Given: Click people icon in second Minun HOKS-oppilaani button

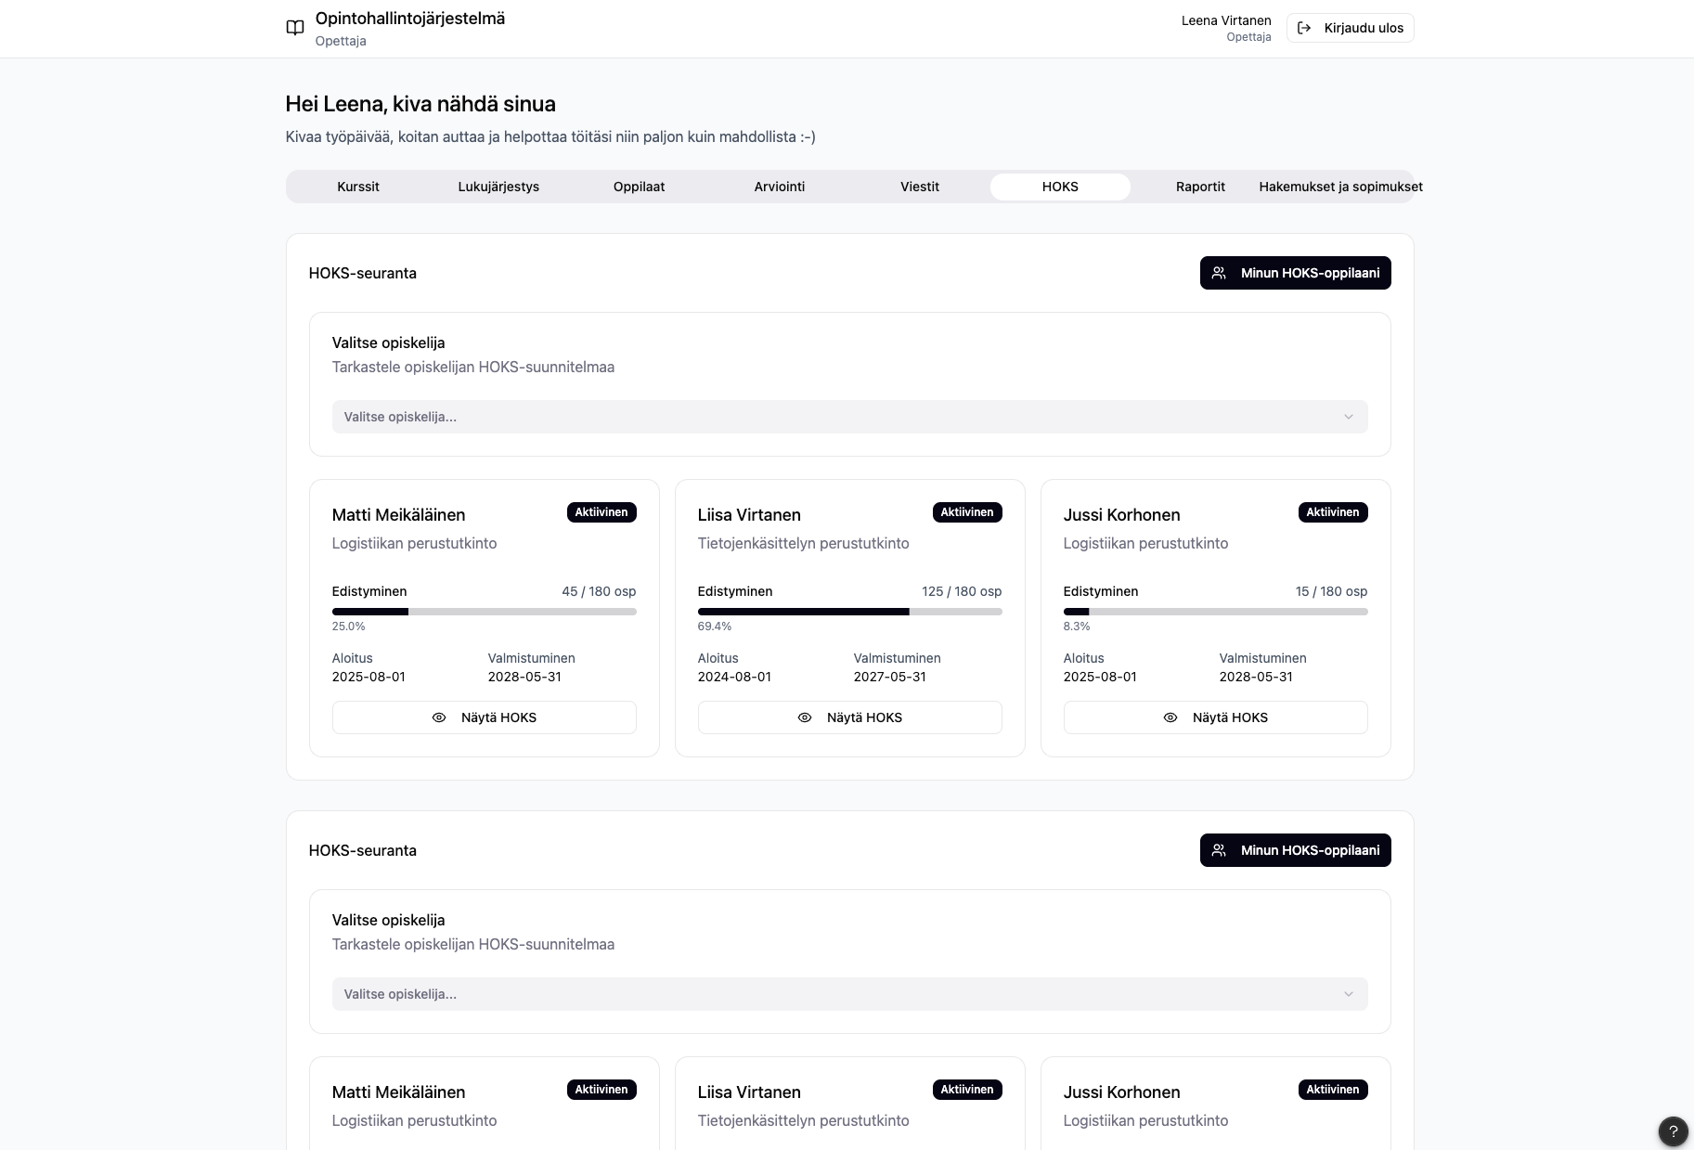Looking at the screenshot, I should tap(1220, 850).
